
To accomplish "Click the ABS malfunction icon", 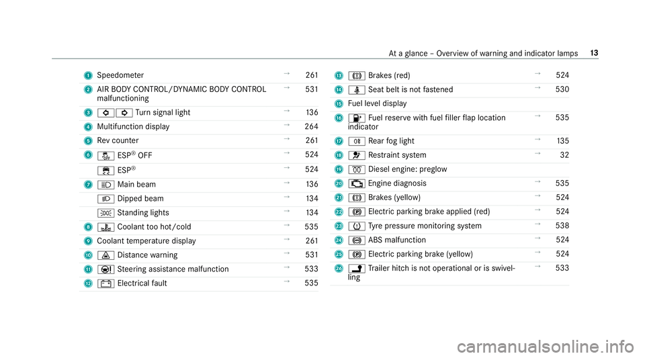I will [357, 240].
